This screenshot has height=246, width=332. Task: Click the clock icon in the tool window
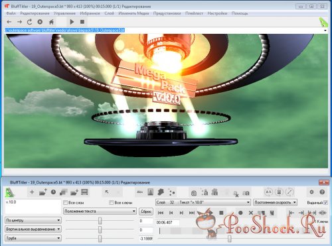[53, 192]
